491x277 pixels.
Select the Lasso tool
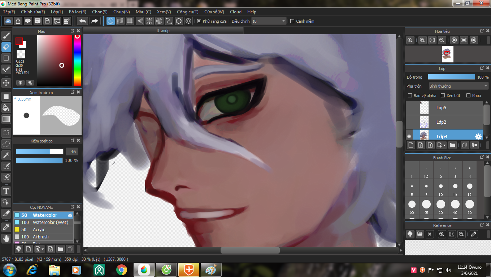point(6,144)
